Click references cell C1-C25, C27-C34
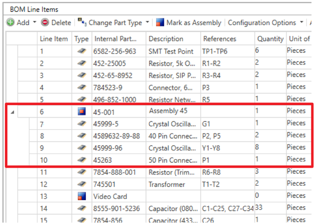 [x=228, y=209]
